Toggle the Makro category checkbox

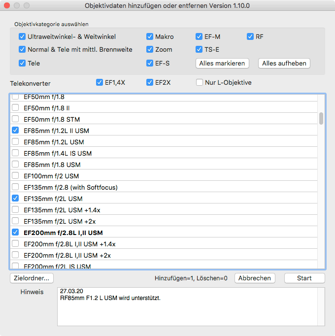coord(150,36)
